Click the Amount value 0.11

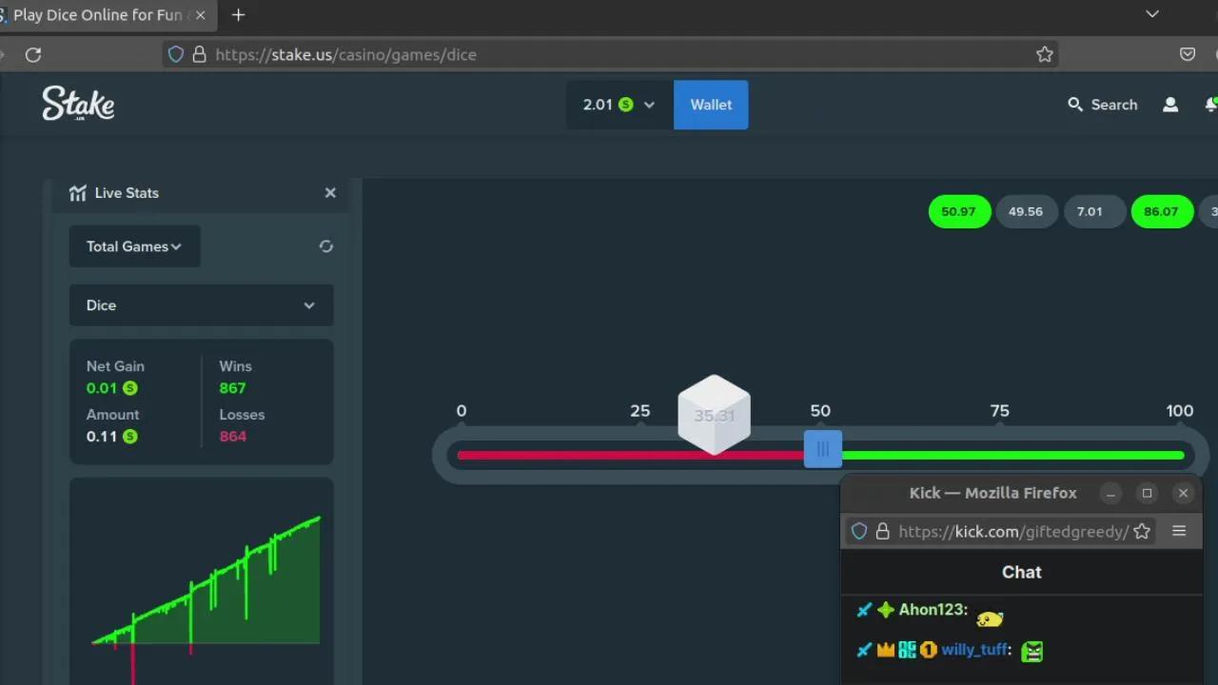102,437
